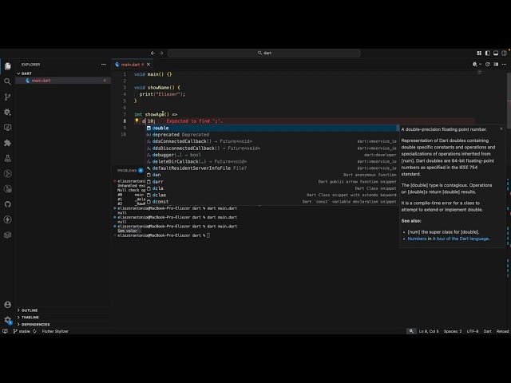Click the sync changes icon in status bar

pyautogui.click(x=34, y=331)
